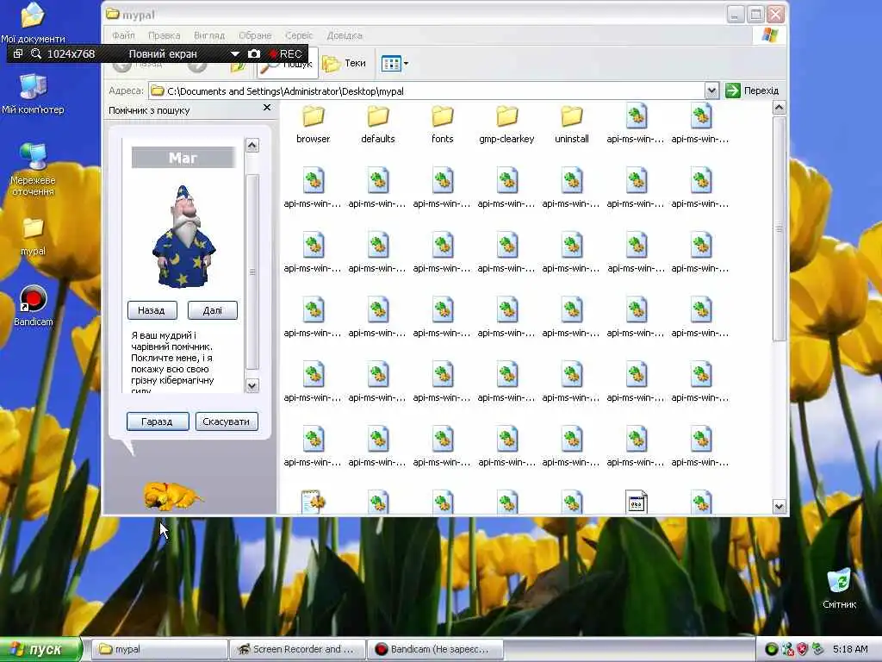Start recording with the REC button

(x=287, y=54)
